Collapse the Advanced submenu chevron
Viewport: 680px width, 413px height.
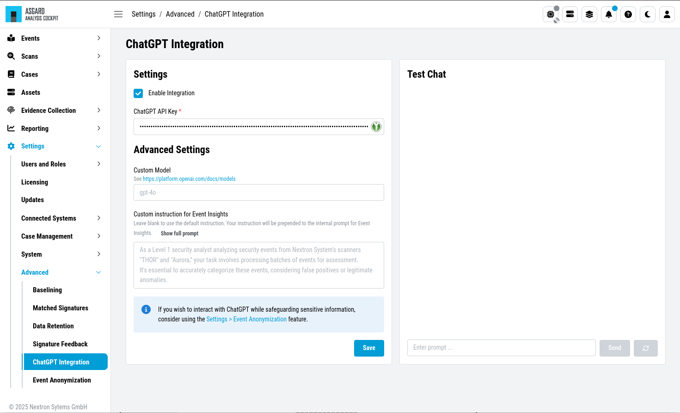click(x=98, y=272)
